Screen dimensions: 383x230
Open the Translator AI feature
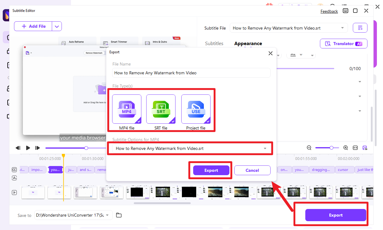click(x=343, y=44)
